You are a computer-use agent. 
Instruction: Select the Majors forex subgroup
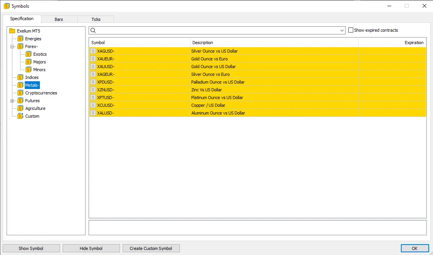pyautogui.click(x=39, y=62)
